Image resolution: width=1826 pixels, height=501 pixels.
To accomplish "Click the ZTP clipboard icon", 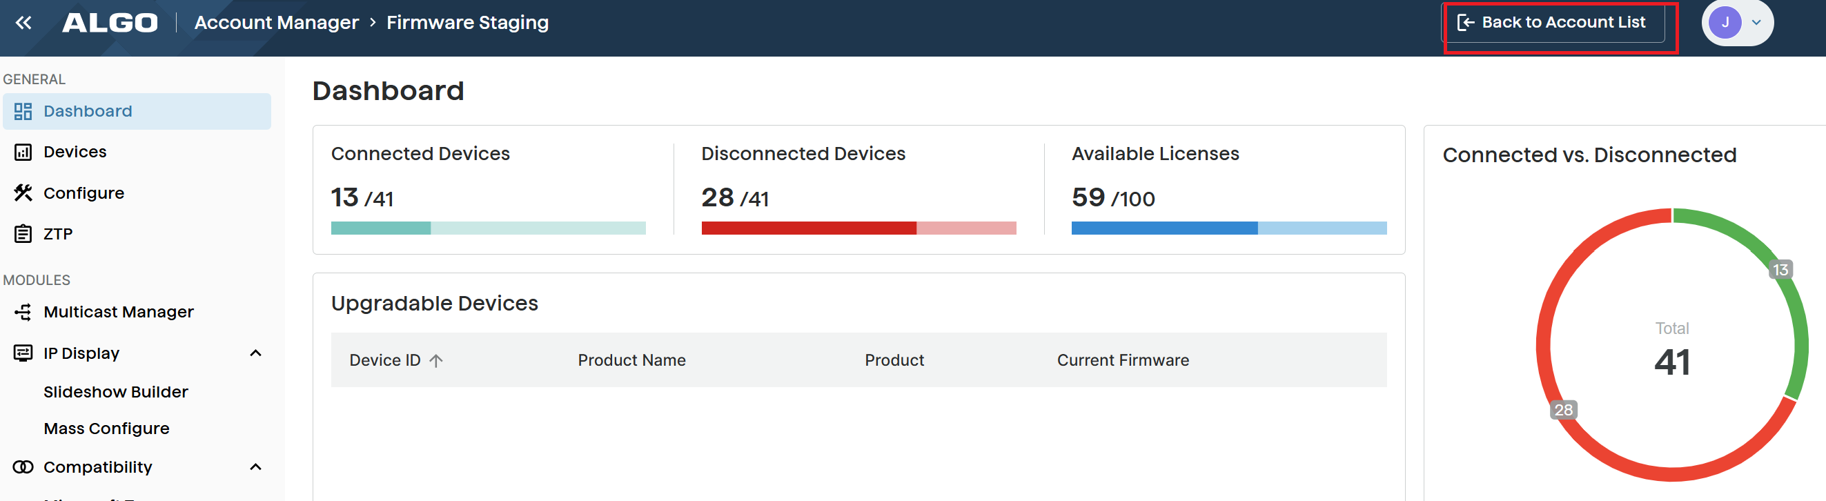I will point(23,233).
